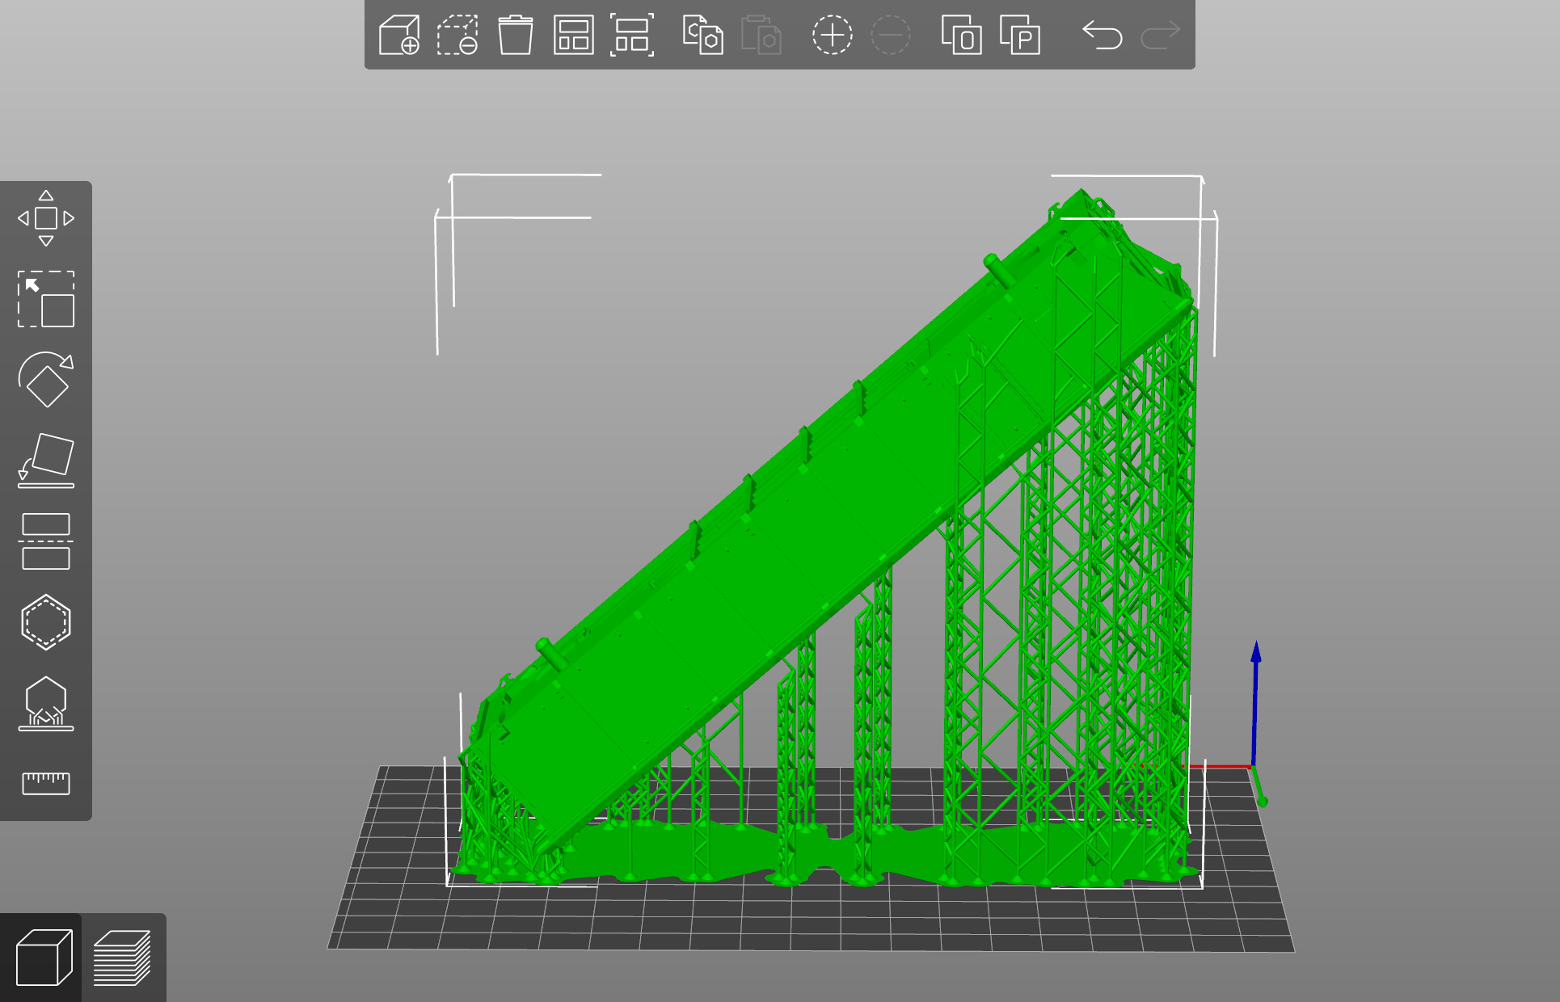
Task: Add an instance with the plus icon
Action: pos(832,36)
